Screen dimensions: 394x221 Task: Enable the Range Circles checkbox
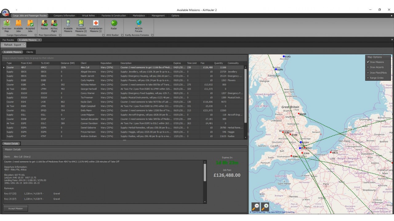(368, 78)
